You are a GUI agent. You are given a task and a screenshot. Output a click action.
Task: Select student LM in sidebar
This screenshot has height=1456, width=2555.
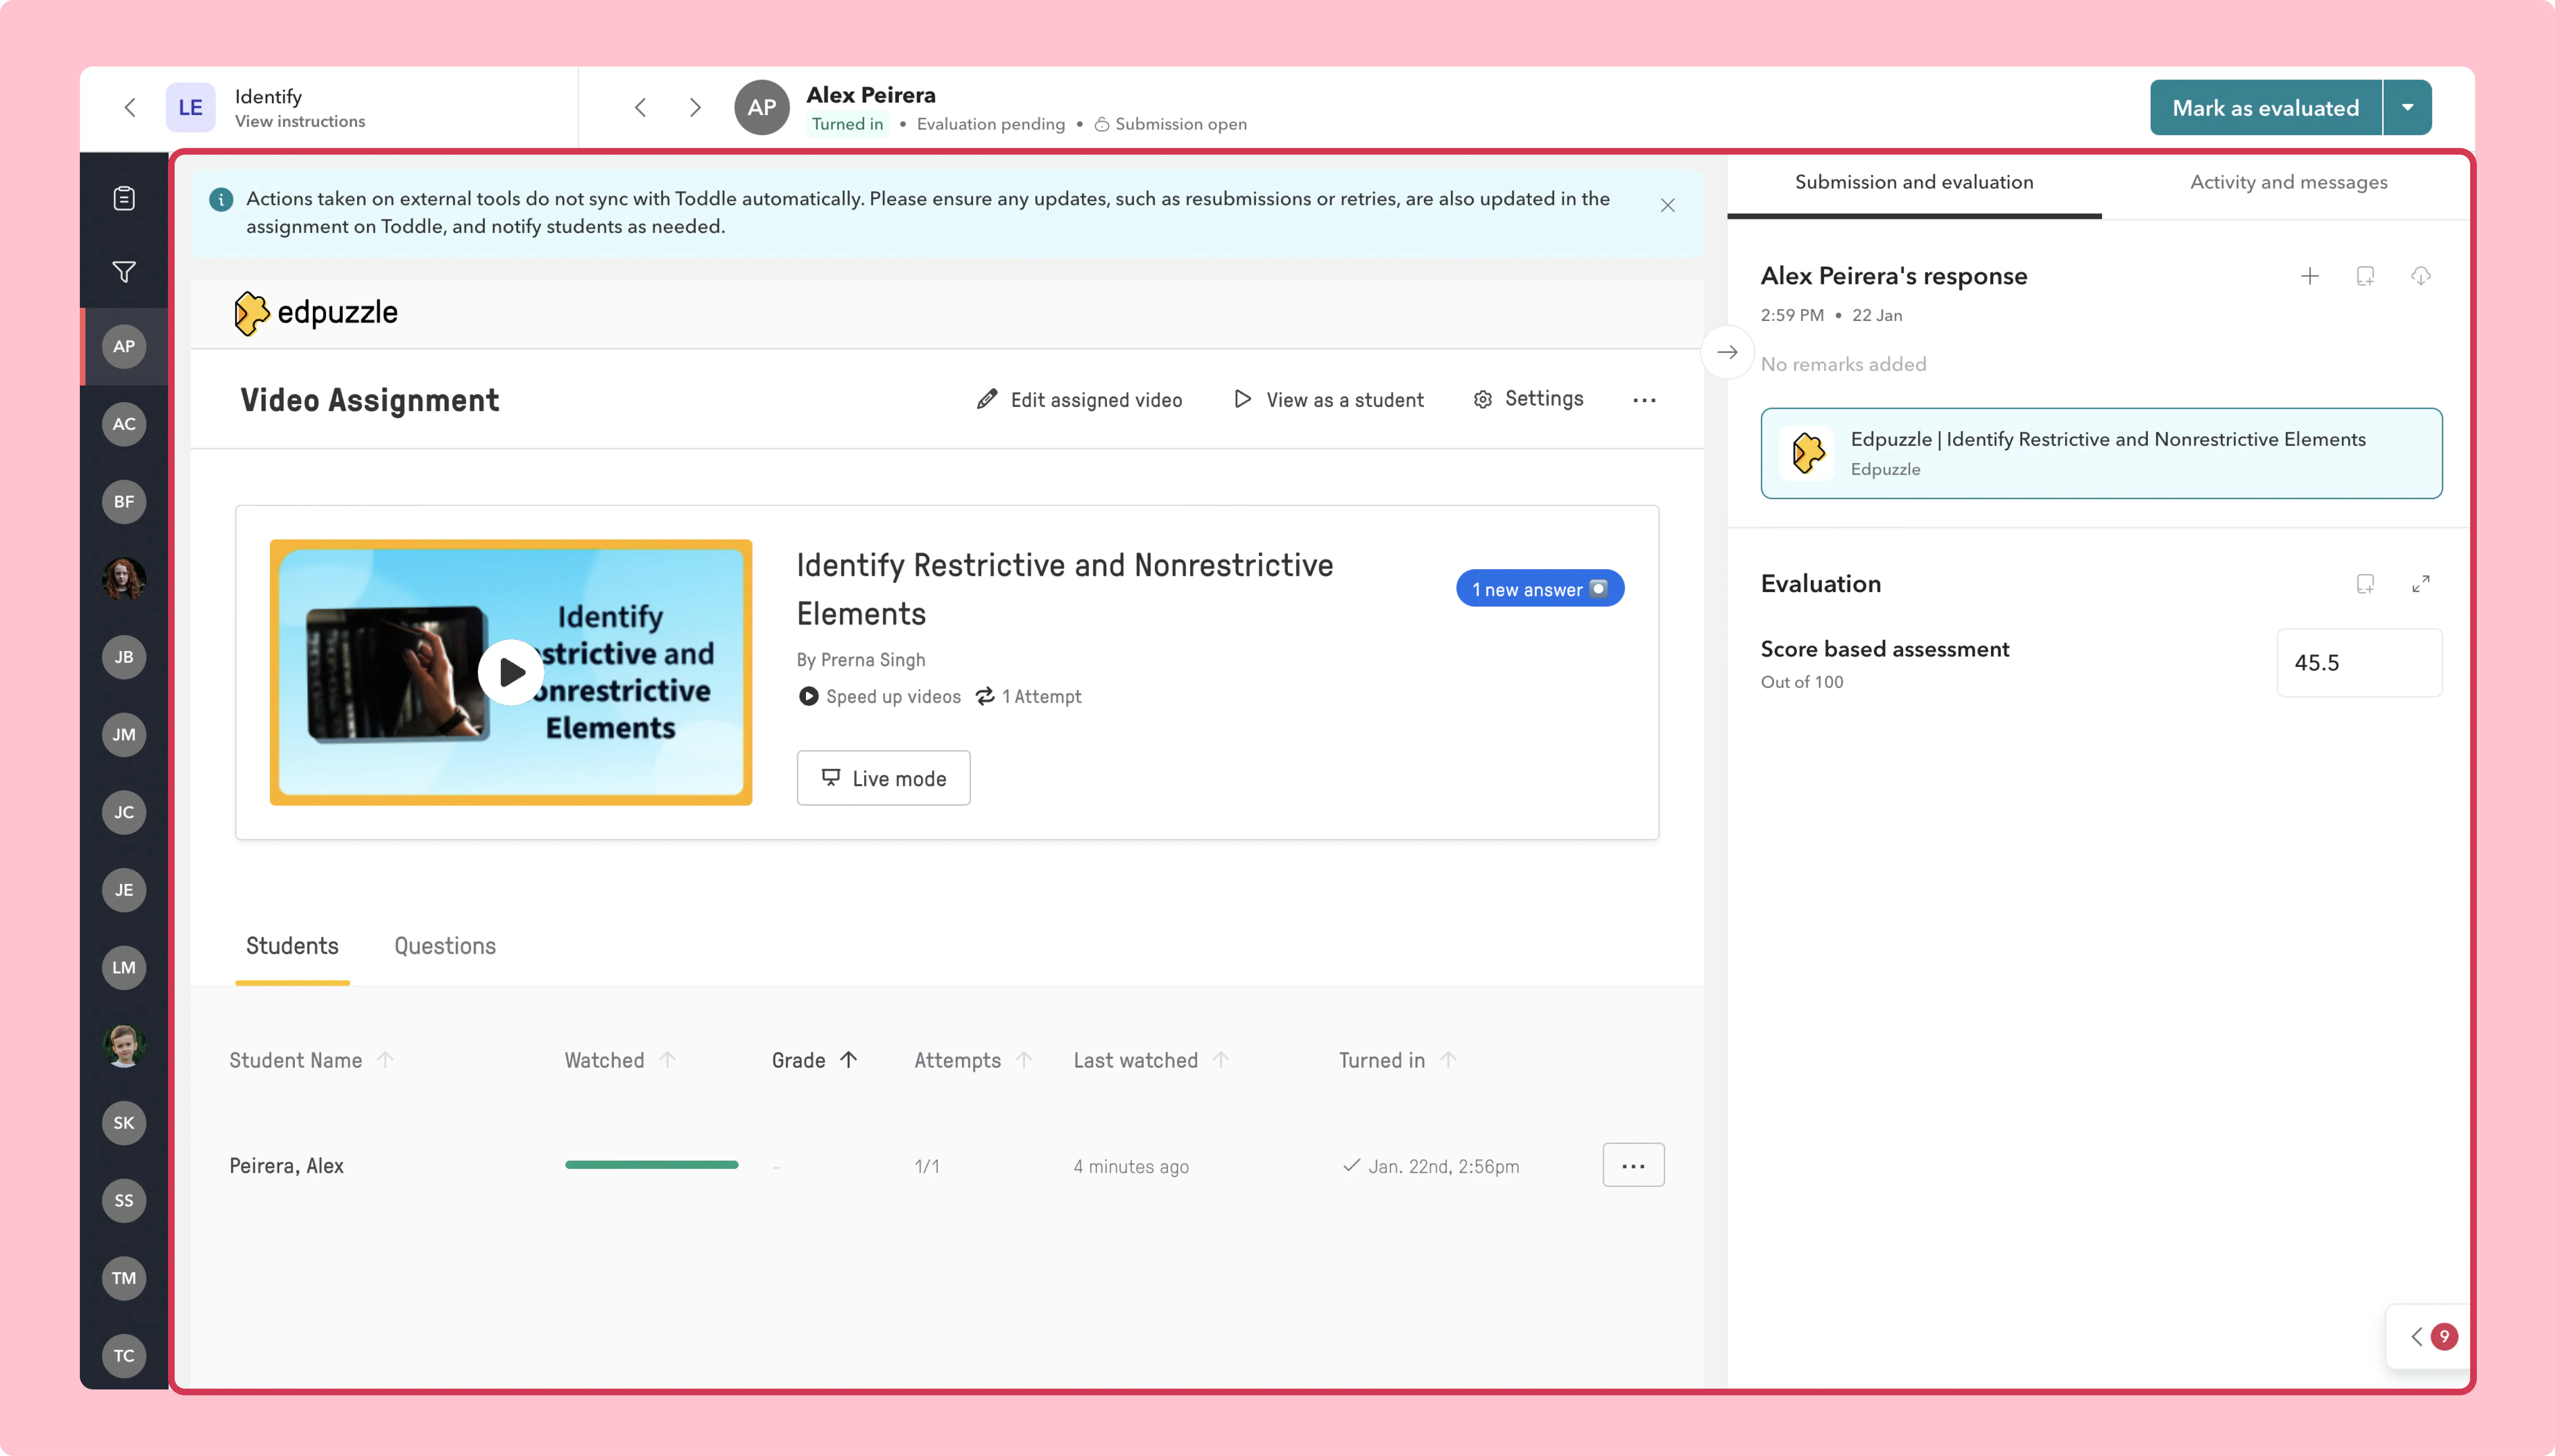pos(124,967)
